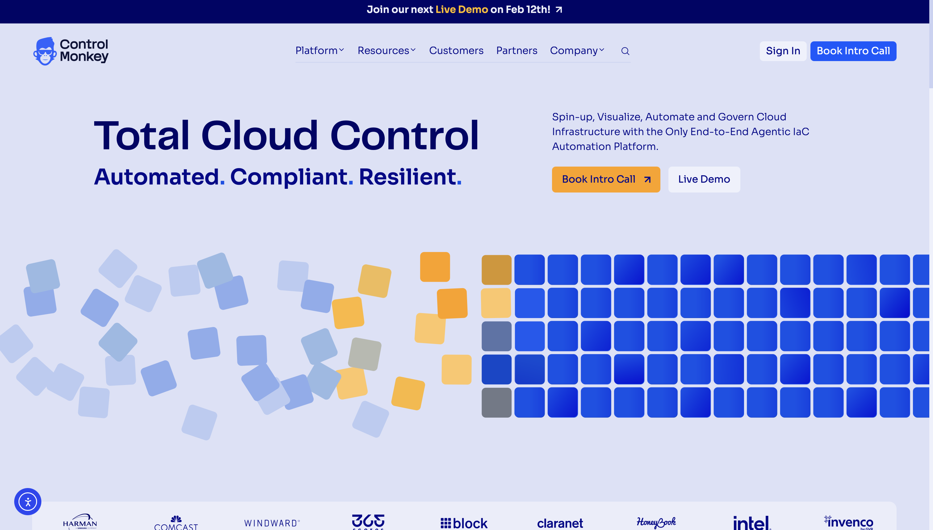Click the orange Book Intro Call button
Screen dimensions: 933x530
click(x=606, y=180)
